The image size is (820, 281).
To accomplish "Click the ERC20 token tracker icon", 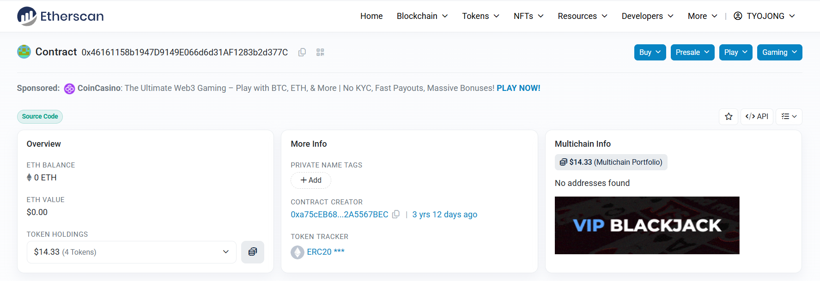I will coord(298,252).
